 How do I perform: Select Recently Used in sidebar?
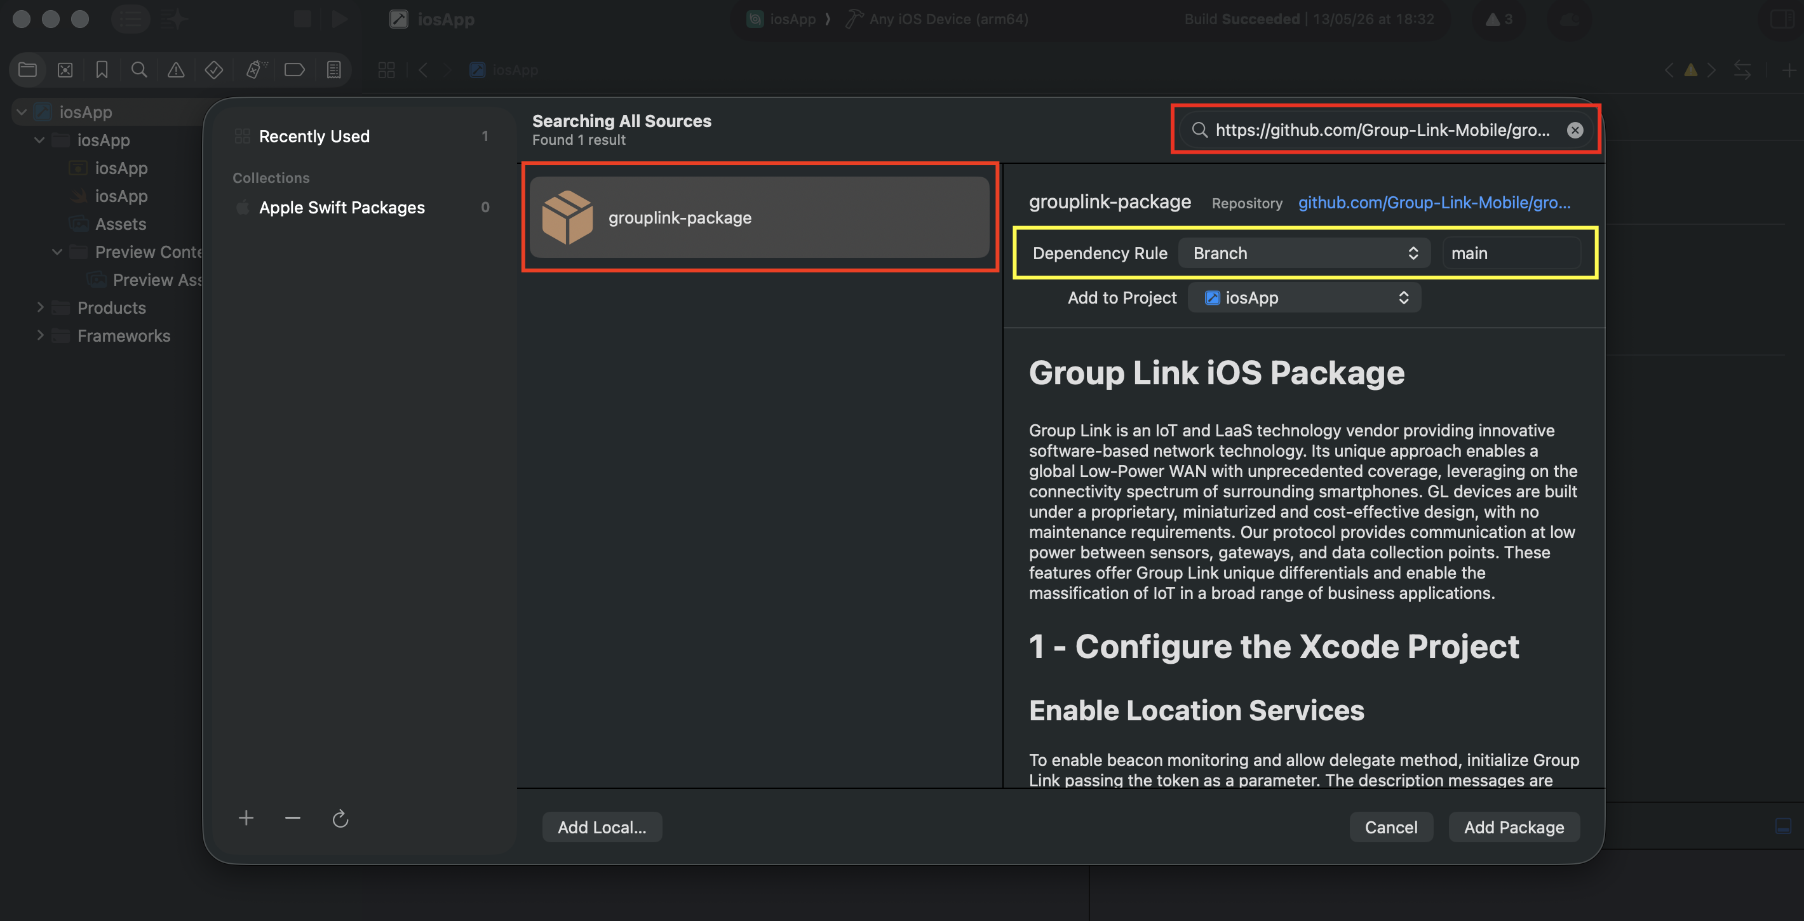point(363,136)
